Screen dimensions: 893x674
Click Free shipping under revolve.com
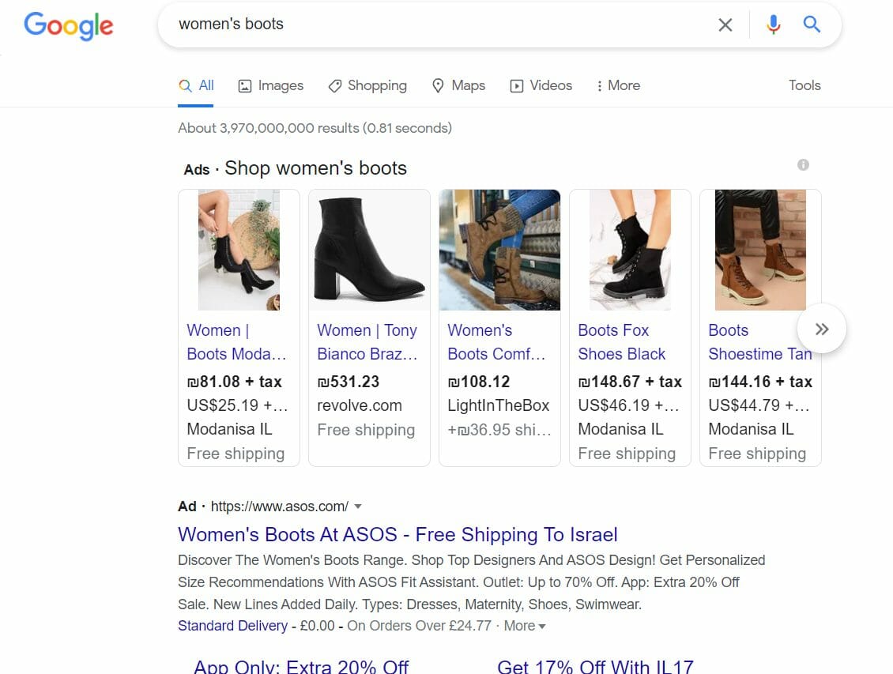click(x=366, y=430)
